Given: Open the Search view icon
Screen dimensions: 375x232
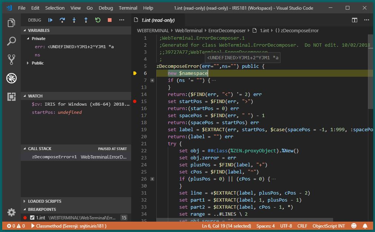Looking at the screenshot, I should point(11,41).
